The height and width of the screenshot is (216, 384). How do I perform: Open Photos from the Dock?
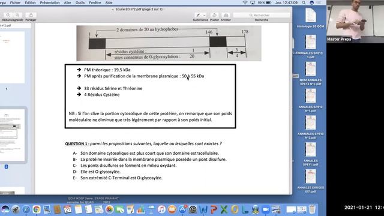[109, 209]
